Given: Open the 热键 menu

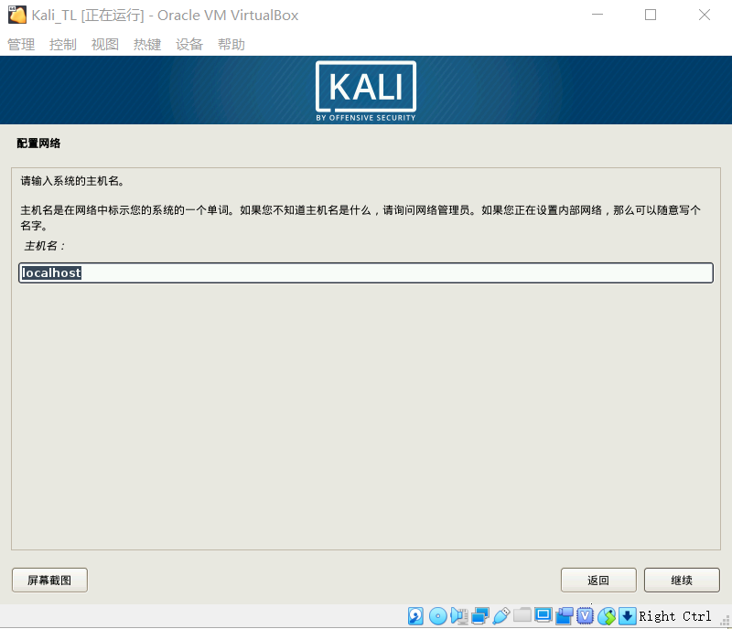Looking at the screenshot, I should 147,44.
